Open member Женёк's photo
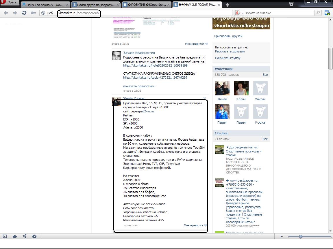This screenshot has width=333, height=249. point(222,88)
